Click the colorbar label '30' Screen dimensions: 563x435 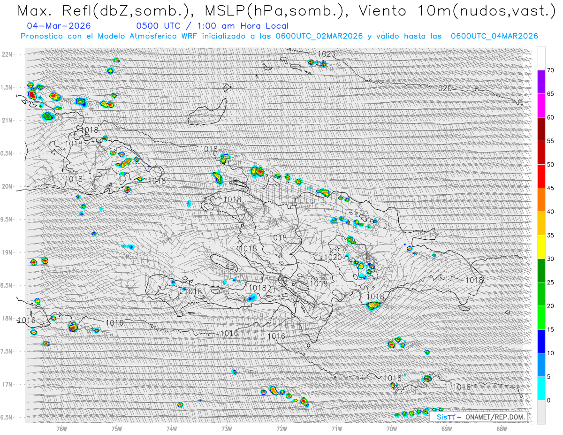click(550, 259)
